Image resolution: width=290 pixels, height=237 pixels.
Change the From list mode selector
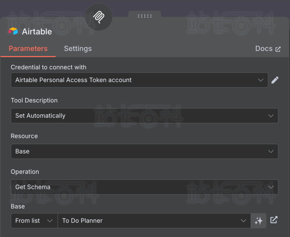coord(34,221)
